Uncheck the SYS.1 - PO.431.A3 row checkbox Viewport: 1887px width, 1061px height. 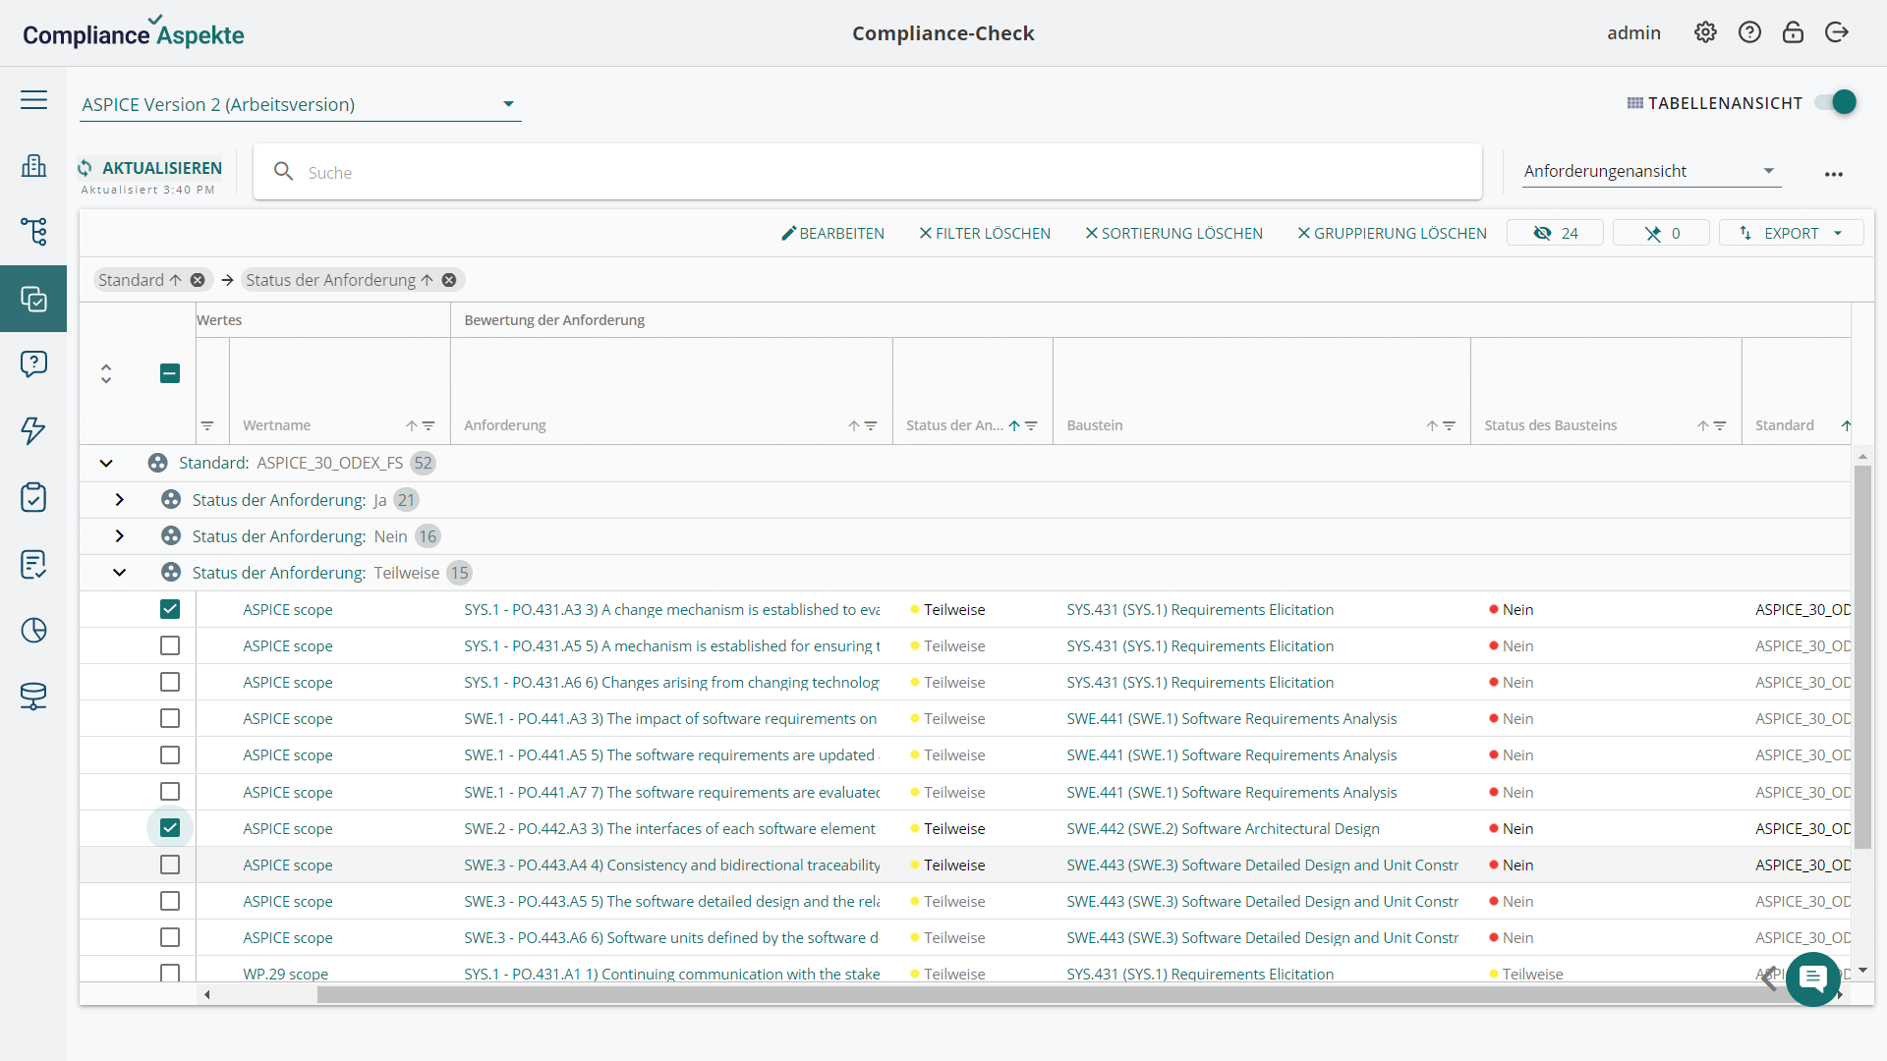click(170, 609)
